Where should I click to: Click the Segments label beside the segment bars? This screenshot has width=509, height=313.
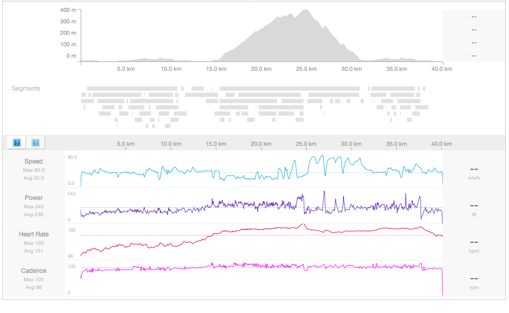(26, 89)
